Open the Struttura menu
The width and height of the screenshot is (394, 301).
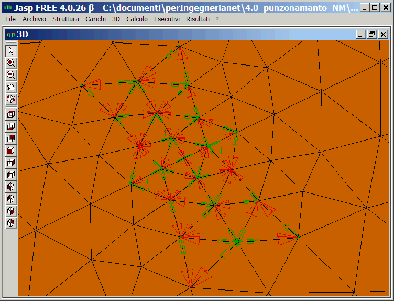click(65, 19)
